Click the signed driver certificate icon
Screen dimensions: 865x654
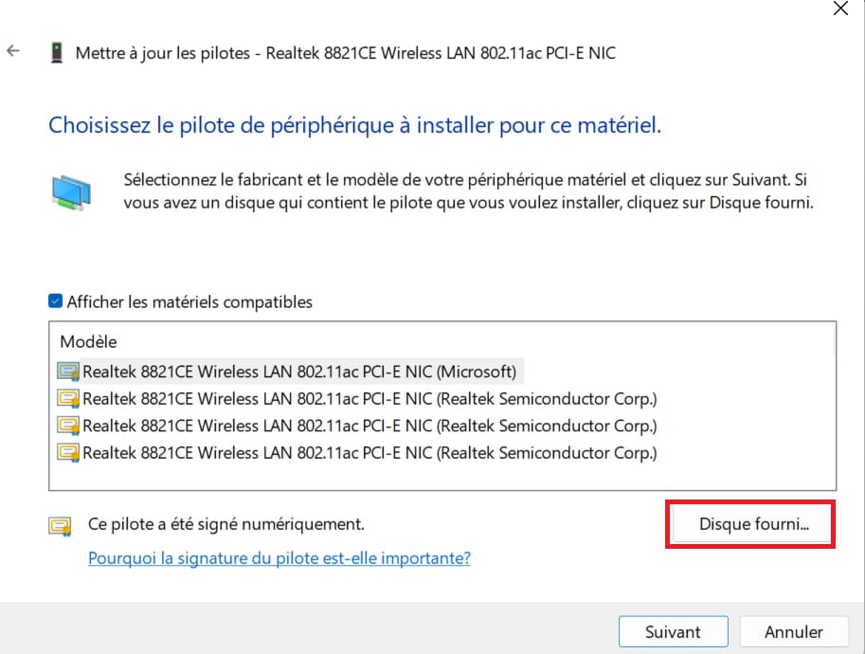pyautogui.click(x=60, y=526)
